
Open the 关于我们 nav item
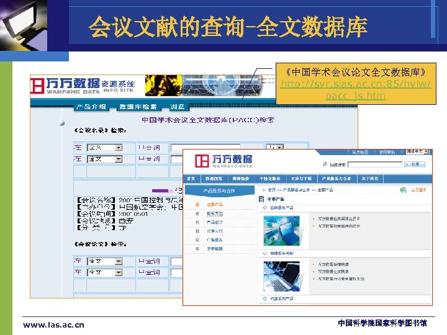(x=370, y=179)
